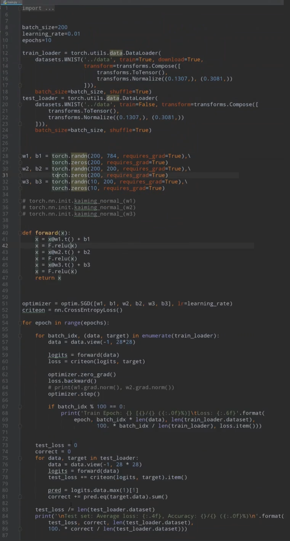Click 'correct = 0' assignment
Viewport: 290px width, 541px height.
tap(53, 452)
